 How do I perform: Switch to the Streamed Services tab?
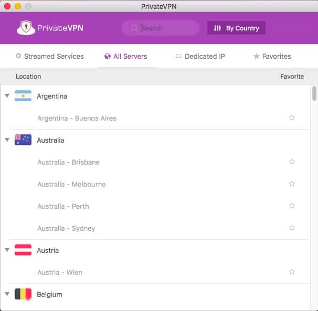tap(50, 56)
